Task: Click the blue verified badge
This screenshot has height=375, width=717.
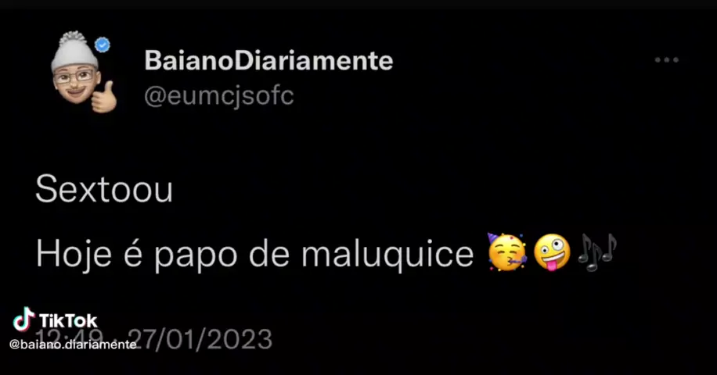Action: click(x=103, y=45)
